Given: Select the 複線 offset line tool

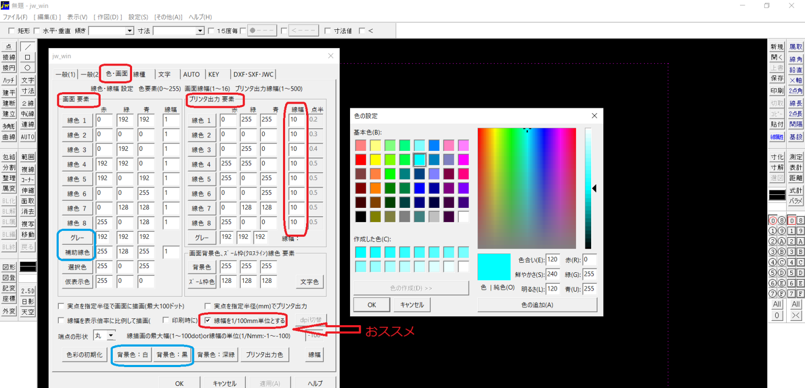Looking at the screenshot, I should click(x=28, y=169).
